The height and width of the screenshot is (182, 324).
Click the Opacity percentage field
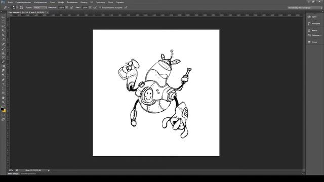(x=62, y=8)
